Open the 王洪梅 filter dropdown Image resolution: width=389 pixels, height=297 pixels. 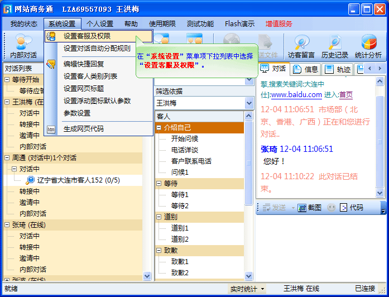249,103
